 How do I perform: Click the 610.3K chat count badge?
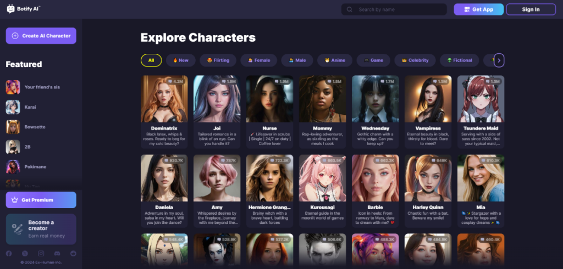coord(490,160)
